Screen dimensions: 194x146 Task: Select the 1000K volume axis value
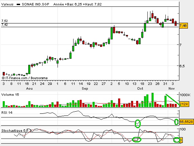pyautogui.click(x=185, y=95)
